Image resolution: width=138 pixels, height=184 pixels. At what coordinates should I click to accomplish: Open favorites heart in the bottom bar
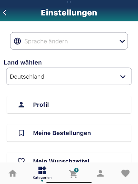pyautogui.click(x=125, y=173)
